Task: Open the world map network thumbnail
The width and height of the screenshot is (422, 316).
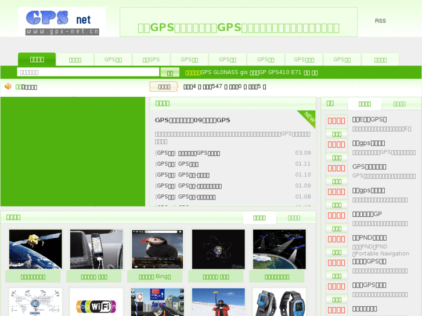Action: (35, 302)
